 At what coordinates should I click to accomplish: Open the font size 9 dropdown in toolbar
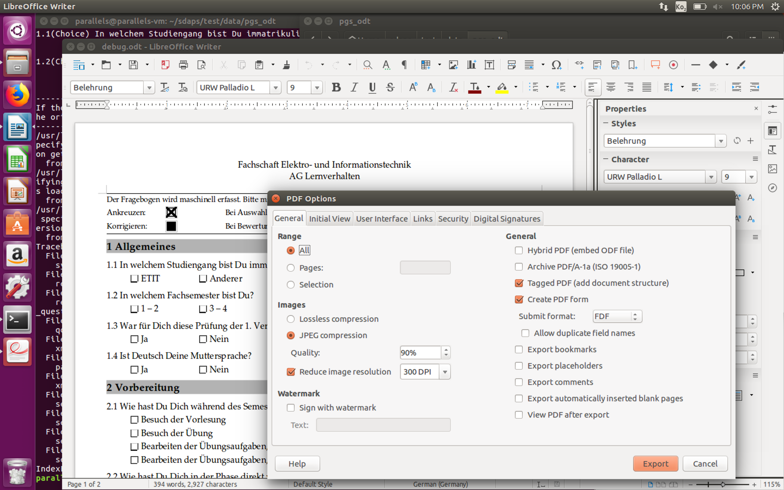(x=317, y=87)
